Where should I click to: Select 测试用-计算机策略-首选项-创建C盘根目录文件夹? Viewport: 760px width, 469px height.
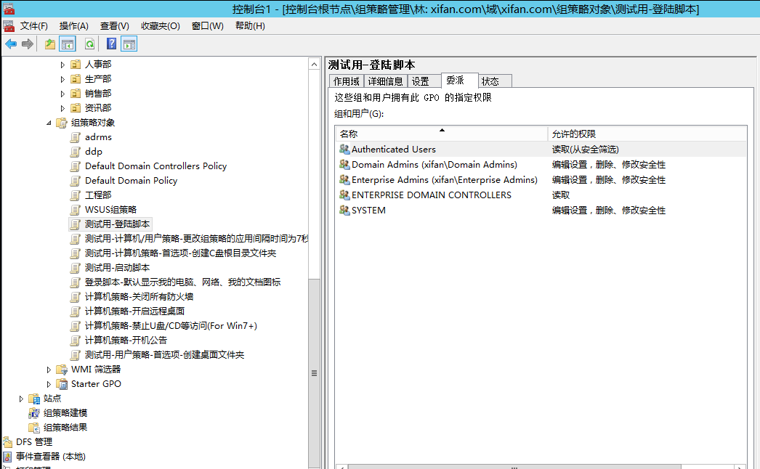[180, 253]
